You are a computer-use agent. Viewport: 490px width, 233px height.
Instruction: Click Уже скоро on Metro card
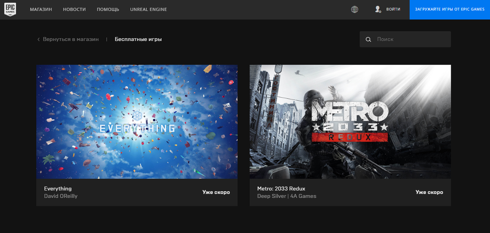click(429, 192)
